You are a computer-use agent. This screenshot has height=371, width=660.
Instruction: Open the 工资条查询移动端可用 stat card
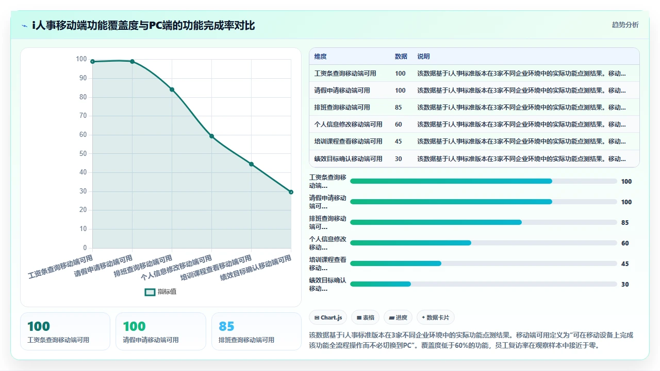tap(65, 331)
